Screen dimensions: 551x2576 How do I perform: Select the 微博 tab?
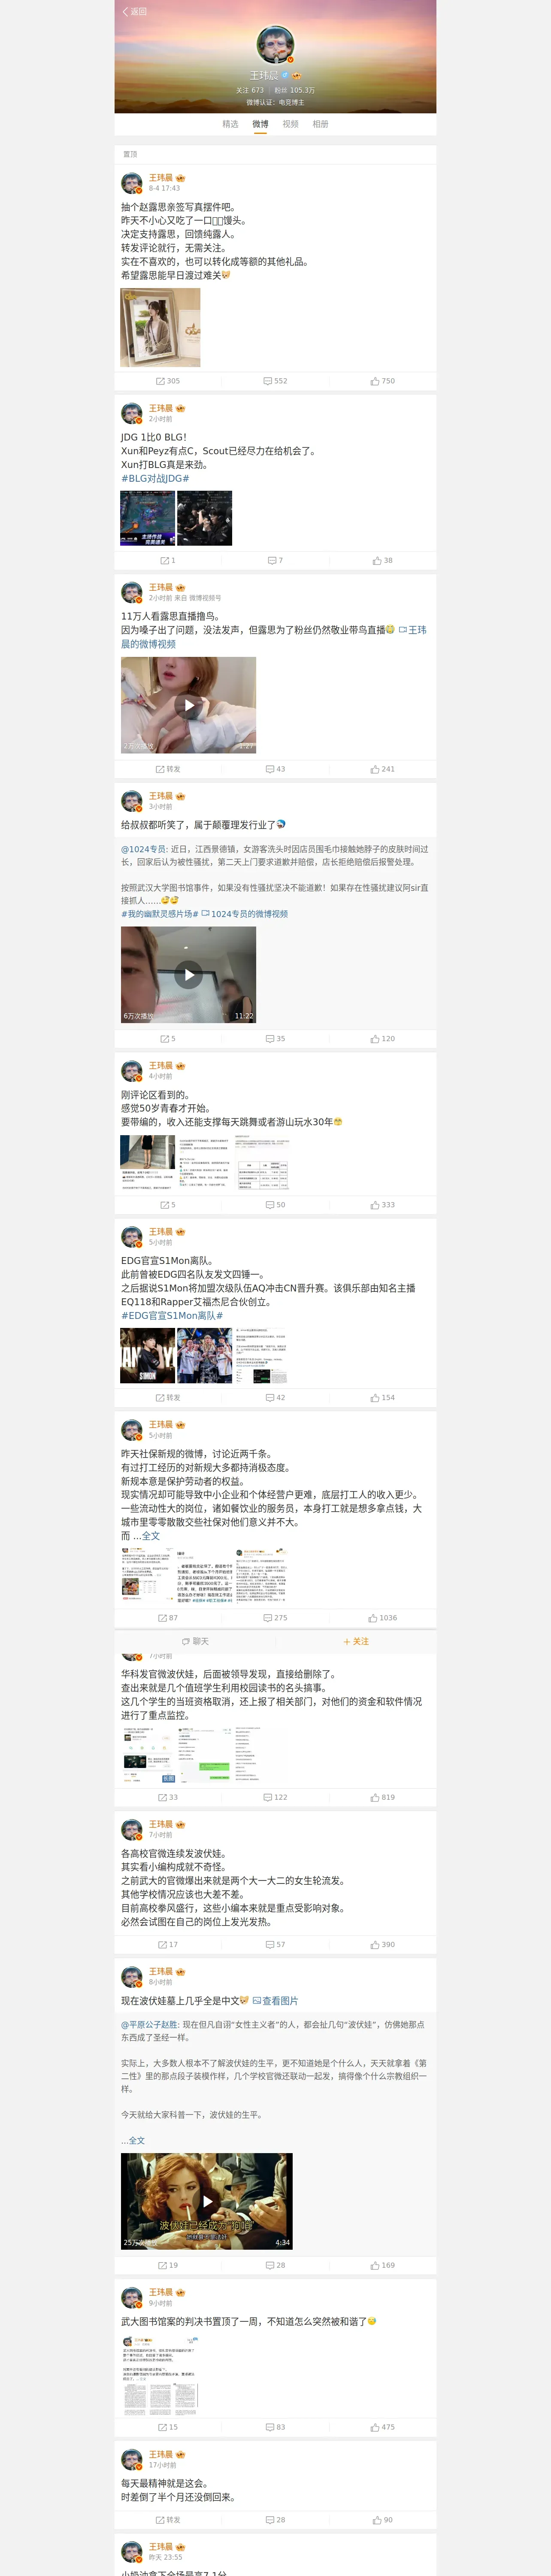[x=260, y=124]
